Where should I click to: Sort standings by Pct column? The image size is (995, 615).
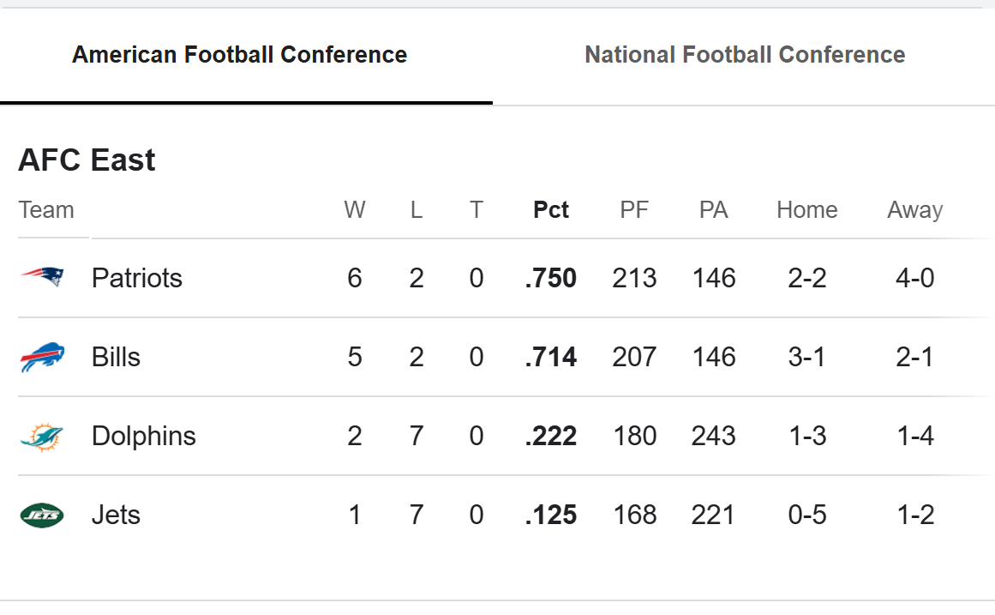click(550, 210)
